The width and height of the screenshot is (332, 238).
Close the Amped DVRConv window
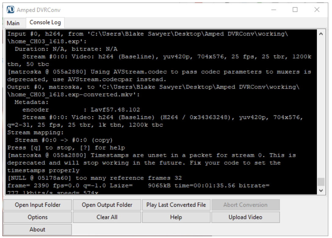pos(317,10)
